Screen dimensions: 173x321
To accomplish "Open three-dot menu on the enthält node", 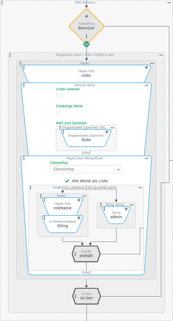I will 75,254.
